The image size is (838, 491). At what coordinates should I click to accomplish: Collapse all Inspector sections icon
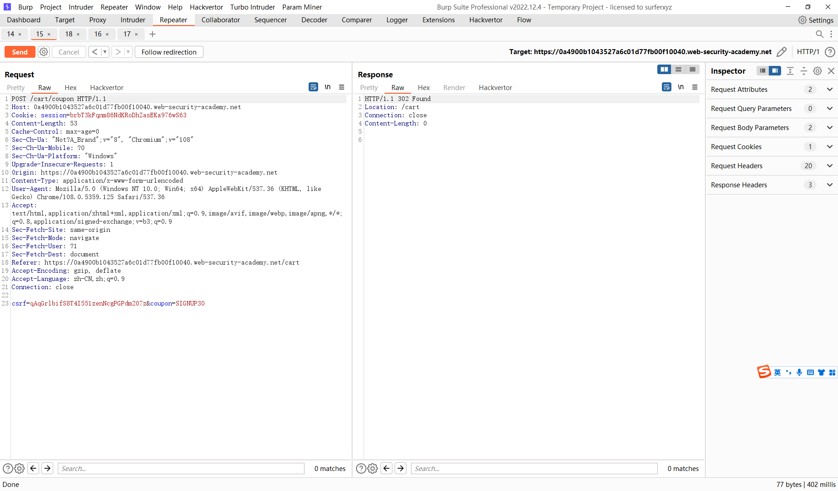(x=804, y=71)
